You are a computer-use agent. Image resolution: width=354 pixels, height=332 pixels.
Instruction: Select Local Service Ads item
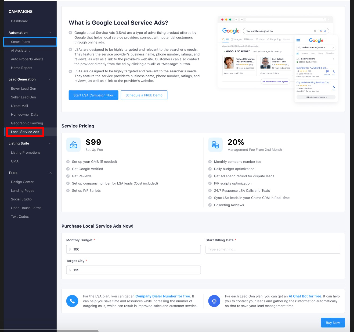tap(25, 132)
